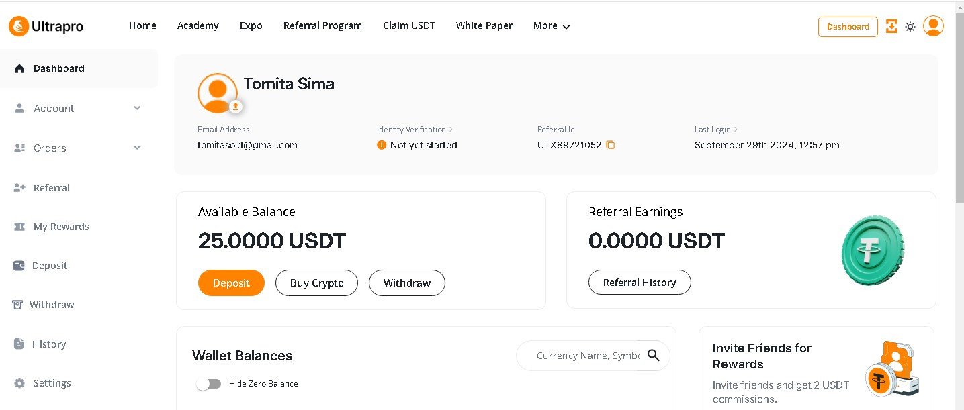This screenshot has height=410, width=964.
Task: Click the Withdraw button under Available Balance
Action: click(406, 283)
